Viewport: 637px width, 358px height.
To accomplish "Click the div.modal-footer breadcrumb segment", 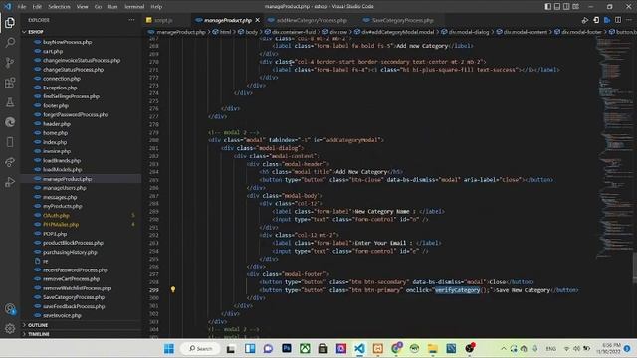I will [x=581, y=32].
